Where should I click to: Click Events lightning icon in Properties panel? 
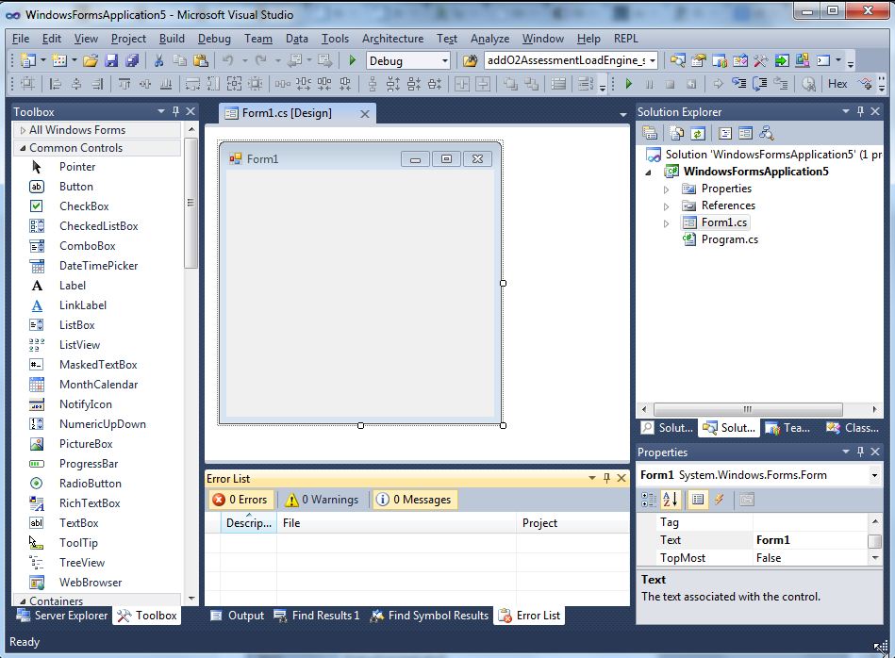720,500
